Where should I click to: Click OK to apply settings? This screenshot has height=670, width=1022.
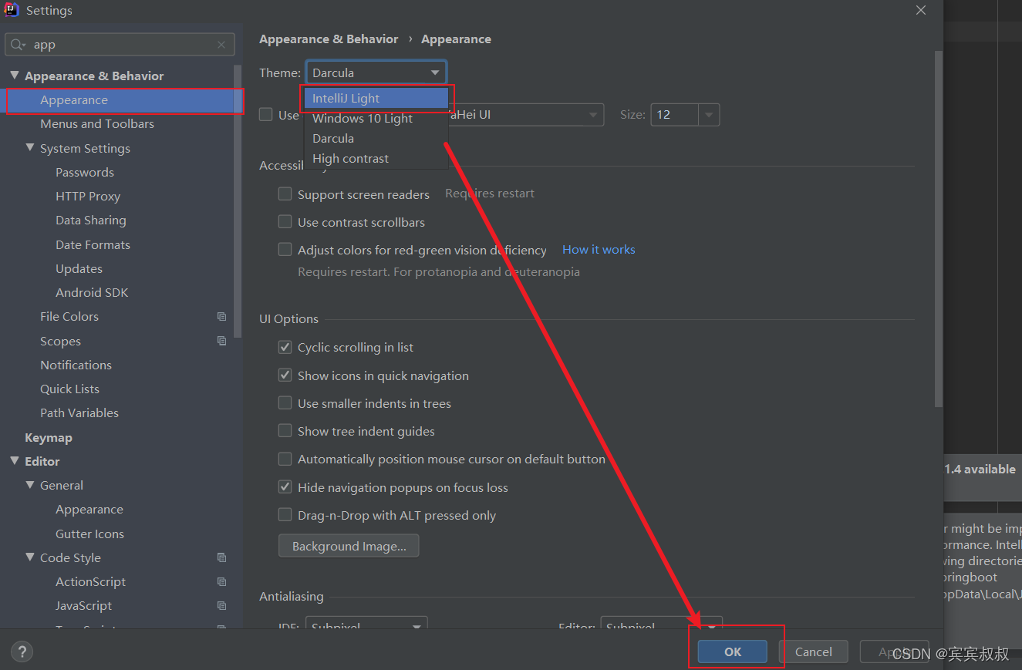click(x=733, y=651)
